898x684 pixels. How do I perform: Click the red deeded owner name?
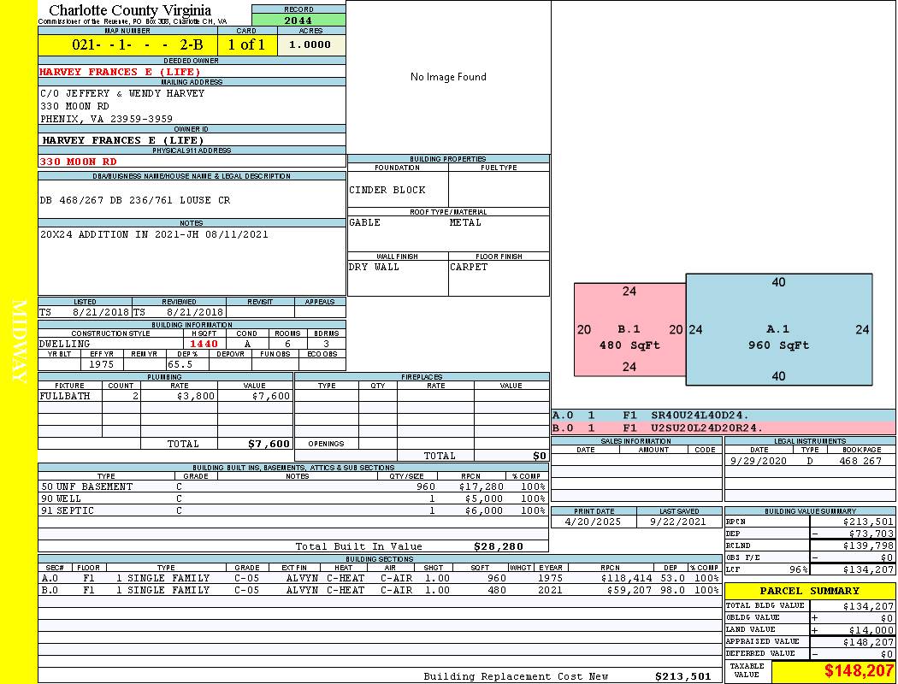(120, 72)
